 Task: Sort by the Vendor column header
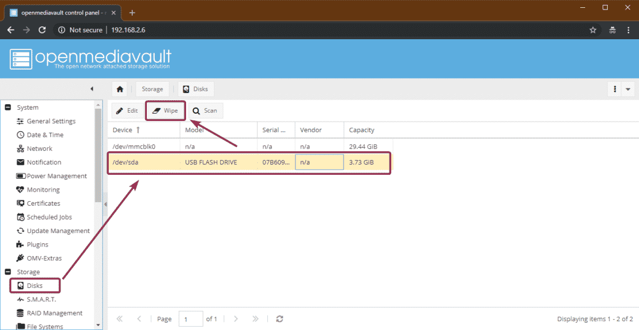click(319, 130)
